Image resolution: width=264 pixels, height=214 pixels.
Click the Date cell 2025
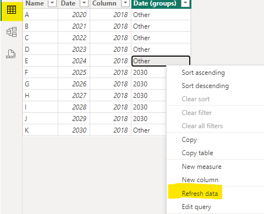[x=74, y=73]
